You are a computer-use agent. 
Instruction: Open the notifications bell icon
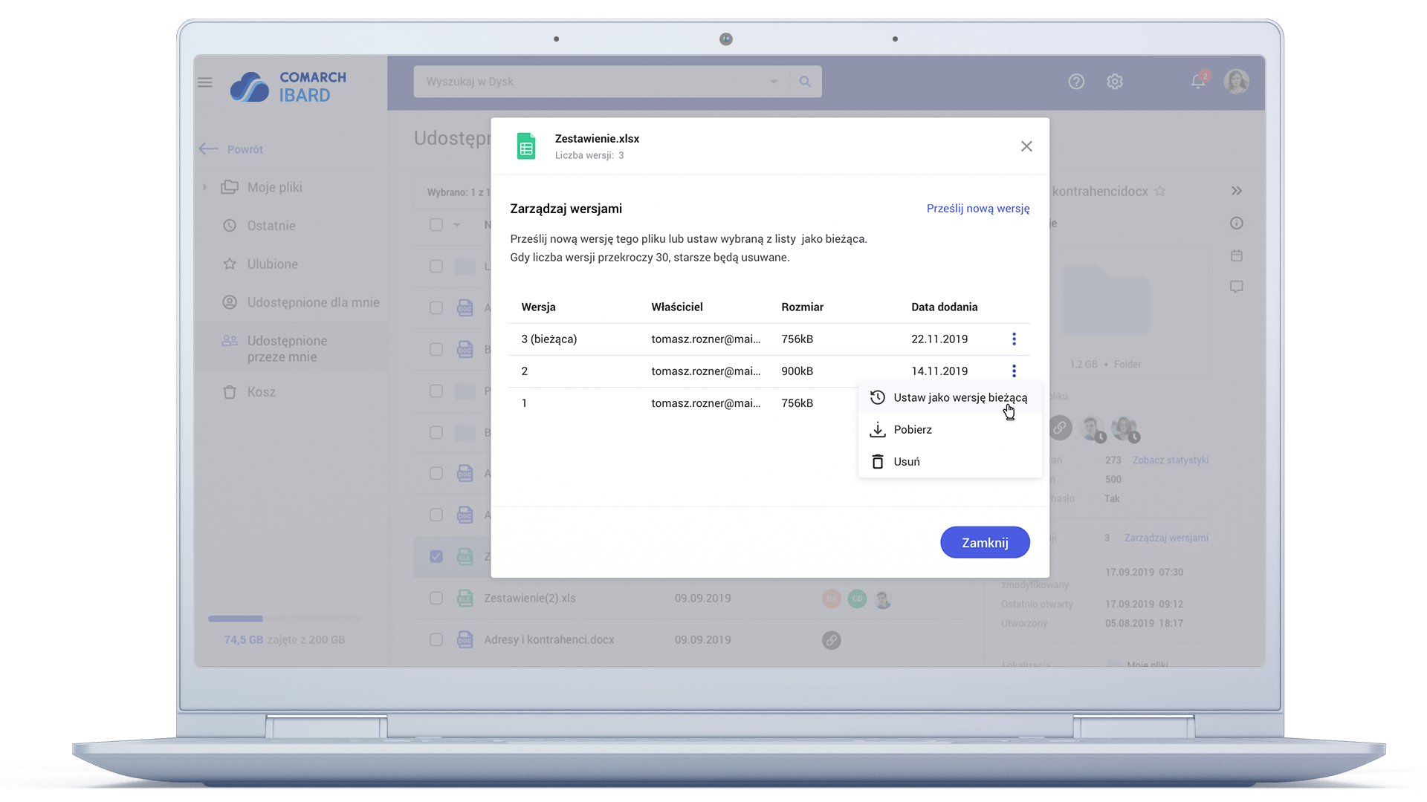point(1199,81)
